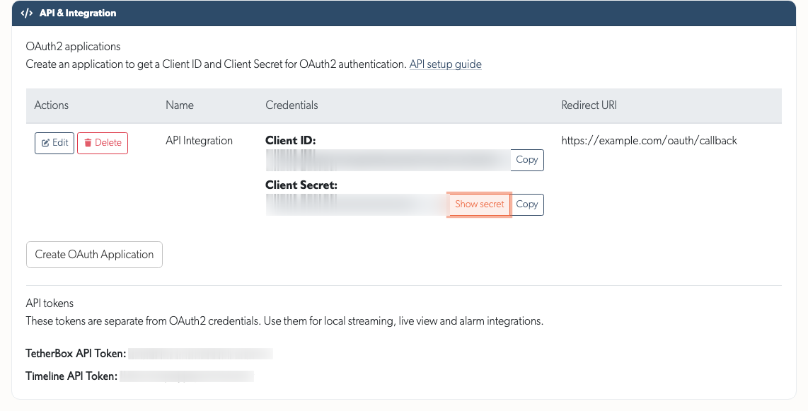Click the Edit button for API Integration
The image size is (808, 411).
point(54,143)
